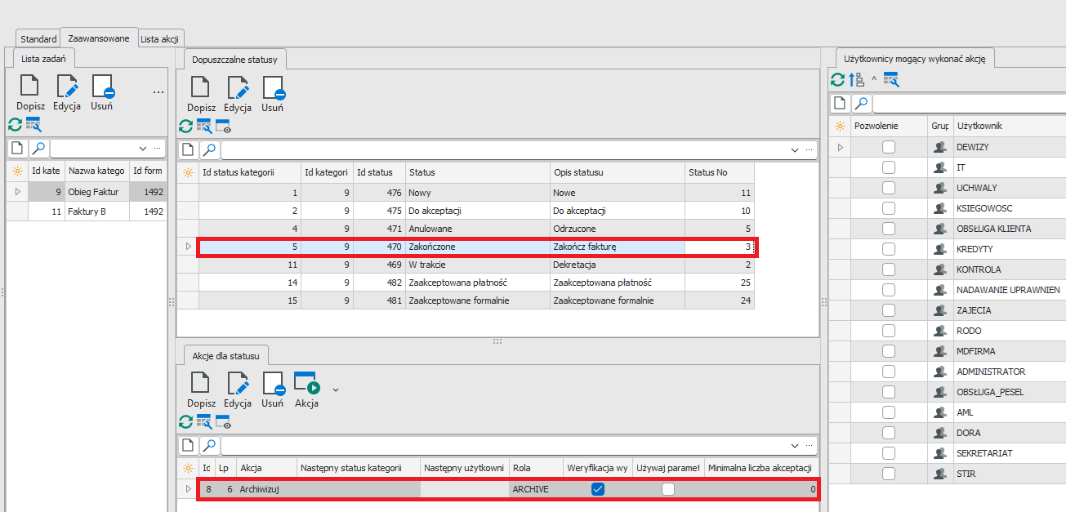
Task: Tick Pozwolenie checkbox for ADMINISTRATOR
Action: pos(889,372)
